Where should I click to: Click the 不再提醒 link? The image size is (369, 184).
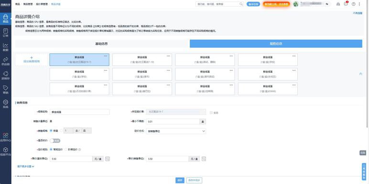pyautogui.click(x=358, y=13)
